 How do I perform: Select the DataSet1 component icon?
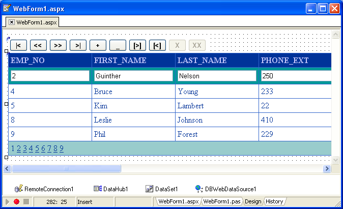149,189
